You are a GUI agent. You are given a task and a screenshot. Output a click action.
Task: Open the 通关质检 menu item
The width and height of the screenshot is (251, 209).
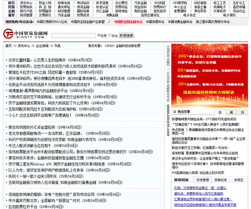[64, 7]
